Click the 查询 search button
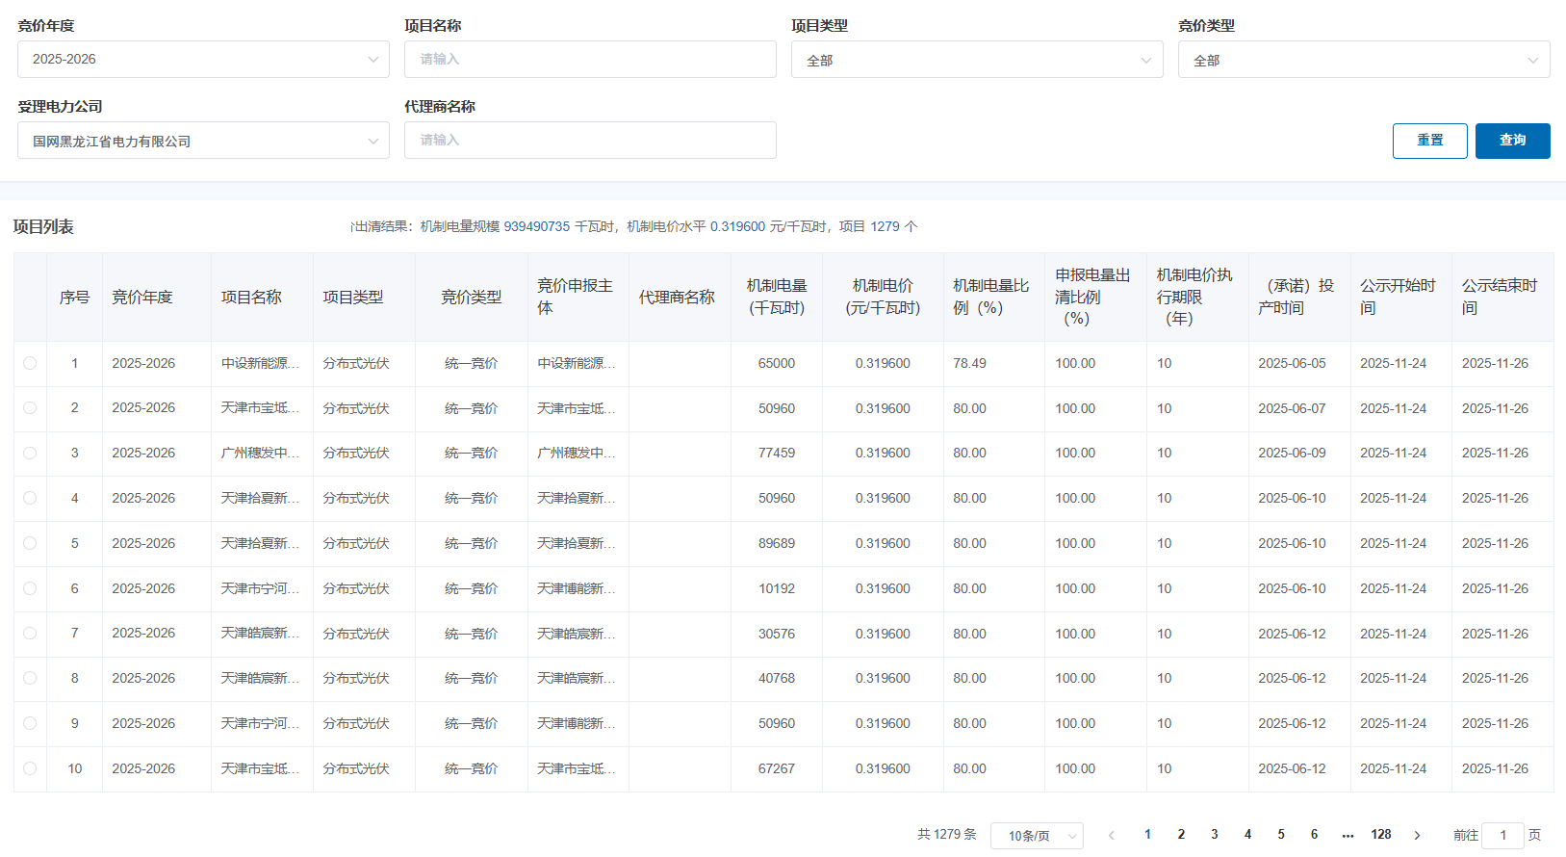Viewport: 1566px width, 857px height. pyautogui.click(x=1512, y=141)
